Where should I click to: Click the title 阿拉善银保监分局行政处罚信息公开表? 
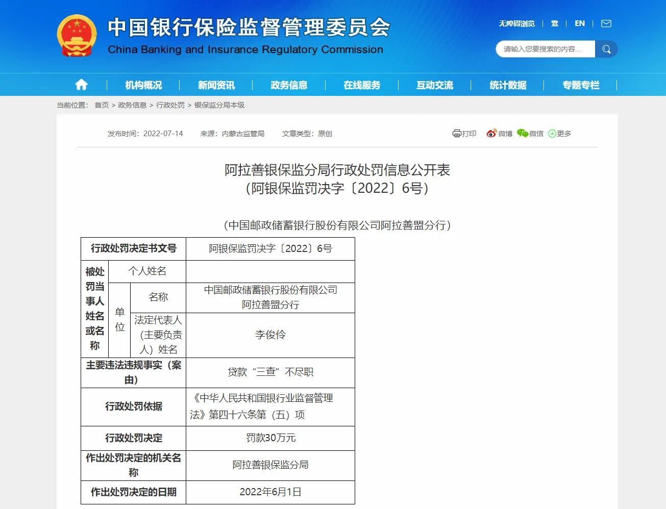point(337,170)
